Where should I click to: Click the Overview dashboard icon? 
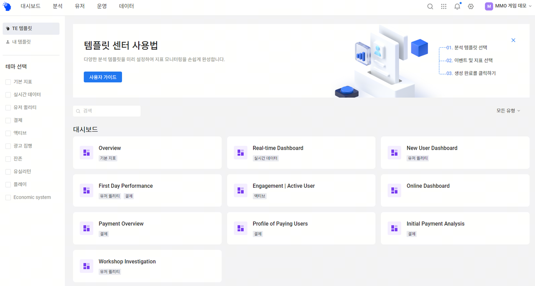point(87,153)
